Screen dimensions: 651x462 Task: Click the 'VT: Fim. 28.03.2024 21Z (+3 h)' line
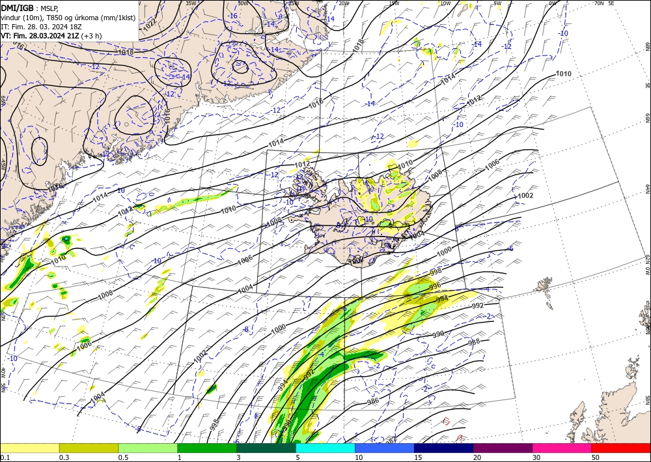click(51, 36)
